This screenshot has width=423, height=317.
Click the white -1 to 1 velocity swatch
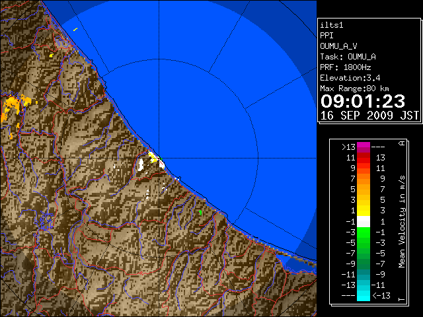[364, 221]
